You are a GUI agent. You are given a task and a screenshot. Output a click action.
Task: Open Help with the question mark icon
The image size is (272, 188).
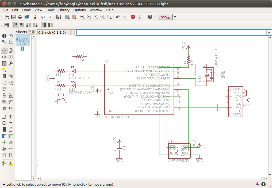click(x=150, y=17)
